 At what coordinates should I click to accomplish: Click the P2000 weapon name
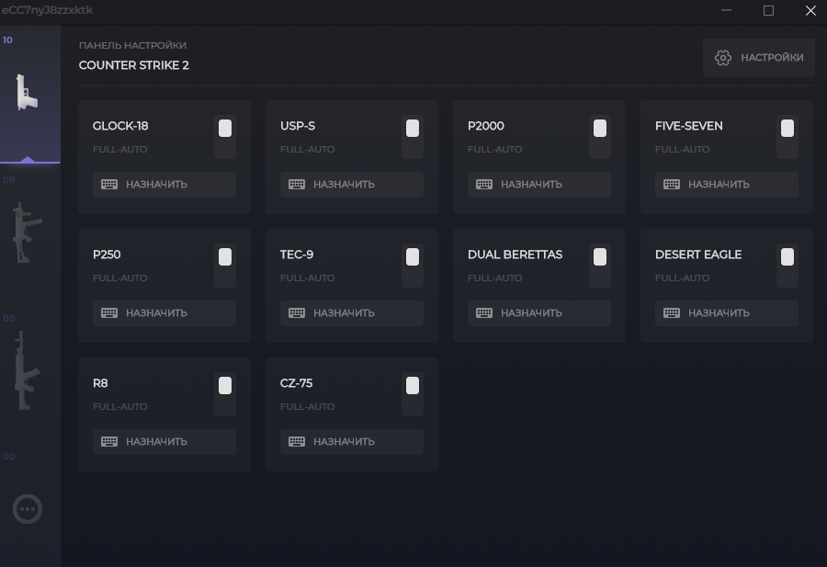click(x=486, y=126)
